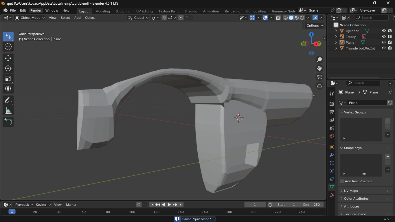Toggle the Plane mesh fake user shield
The image size is (395, 222).
(390, 103)
